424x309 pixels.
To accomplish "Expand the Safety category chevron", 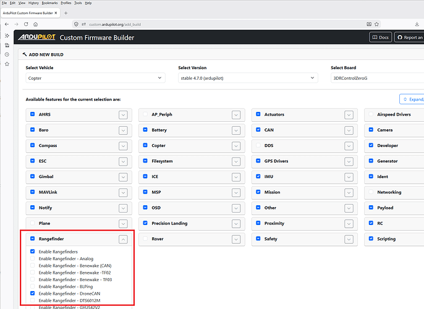I will (x=349, y=239).
